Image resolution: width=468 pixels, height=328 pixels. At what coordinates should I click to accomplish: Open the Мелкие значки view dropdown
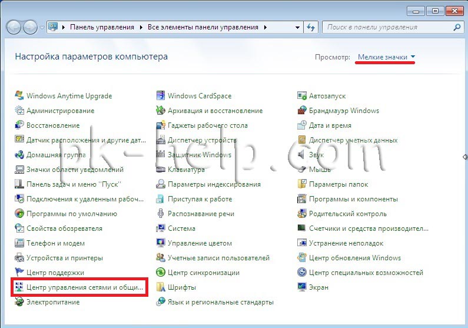point(386,57)
